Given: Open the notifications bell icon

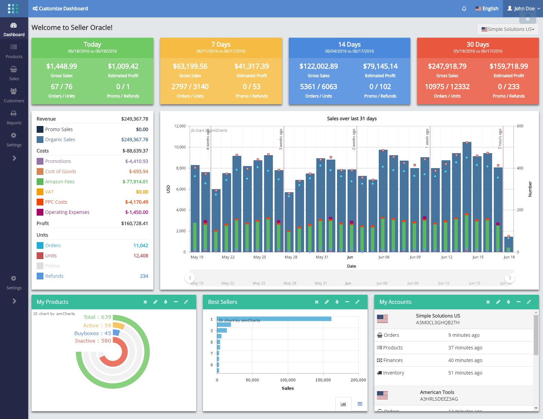Looking at the screenshot, I should click(464, 8).
